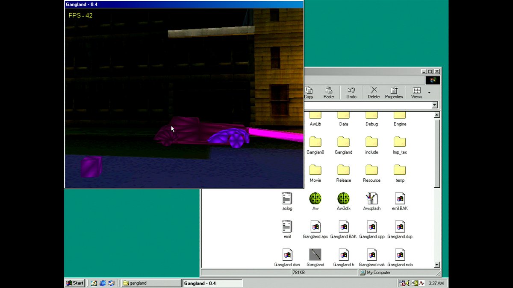
Task: Open Properties from the Explorer toolbar
Action: tap(394, 93)
